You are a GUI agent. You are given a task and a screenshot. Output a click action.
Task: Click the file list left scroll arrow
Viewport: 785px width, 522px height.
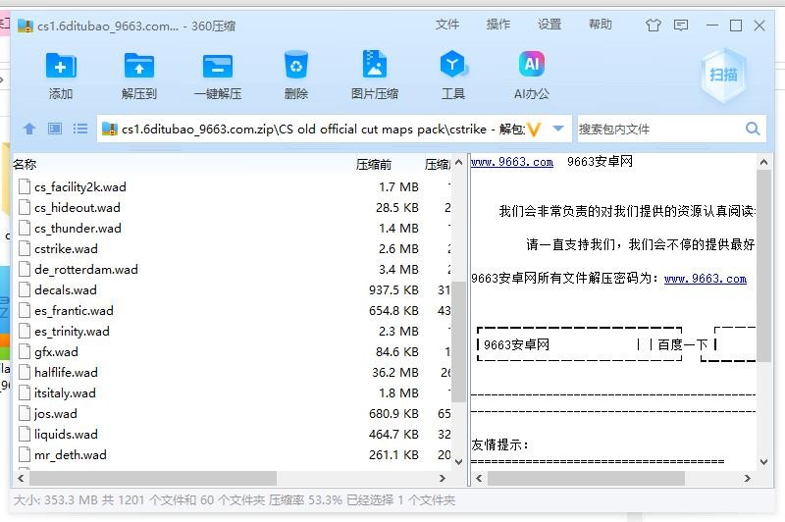tap(21, 478)
